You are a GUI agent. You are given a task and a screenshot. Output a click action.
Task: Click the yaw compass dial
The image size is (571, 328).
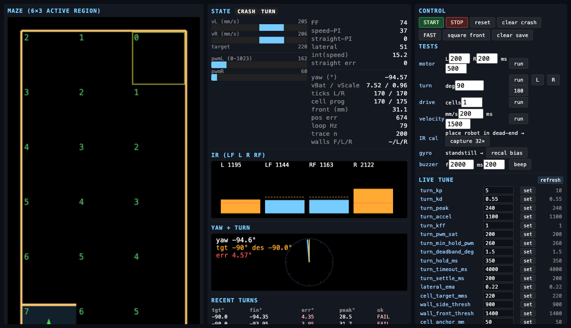[x=308, y=262]
